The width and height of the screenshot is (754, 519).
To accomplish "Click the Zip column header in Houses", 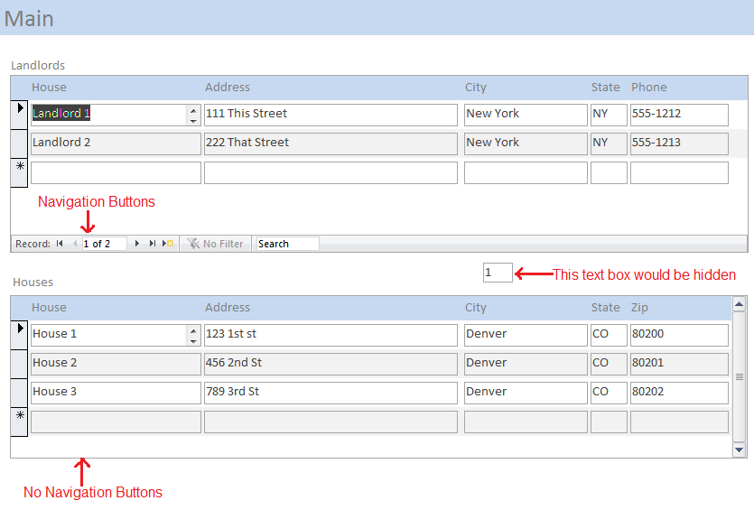I will [x=639, y=308].
